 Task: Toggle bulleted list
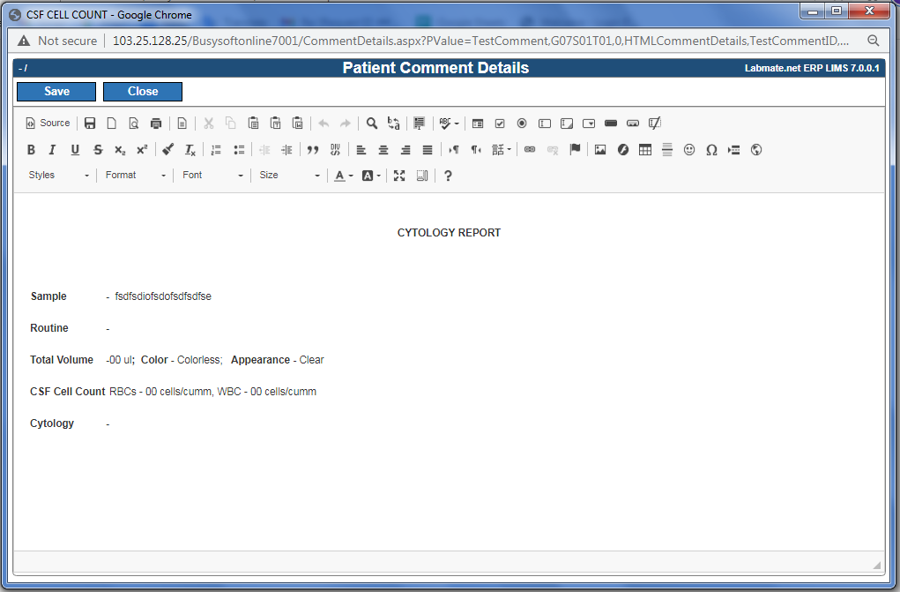point(239,150)
